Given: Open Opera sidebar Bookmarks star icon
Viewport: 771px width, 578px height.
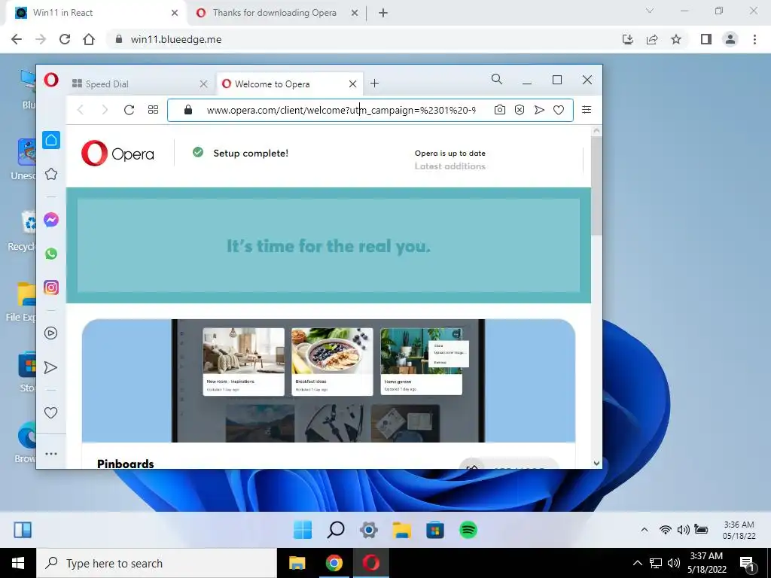Looking at the screenshot, I should [51, 174].
